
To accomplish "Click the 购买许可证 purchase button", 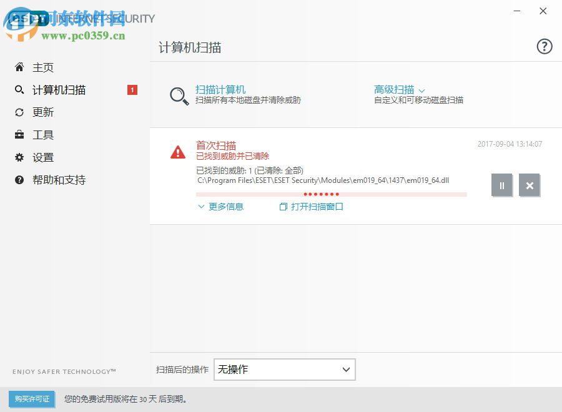I will coord(31,399).
